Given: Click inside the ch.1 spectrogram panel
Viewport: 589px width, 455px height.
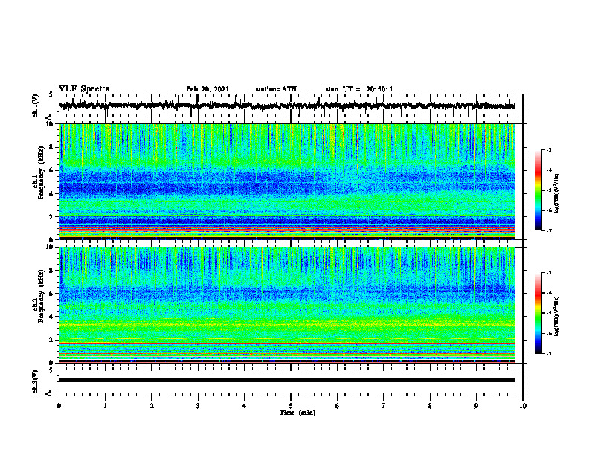Looking at the screenshot, I should [287, 181].
